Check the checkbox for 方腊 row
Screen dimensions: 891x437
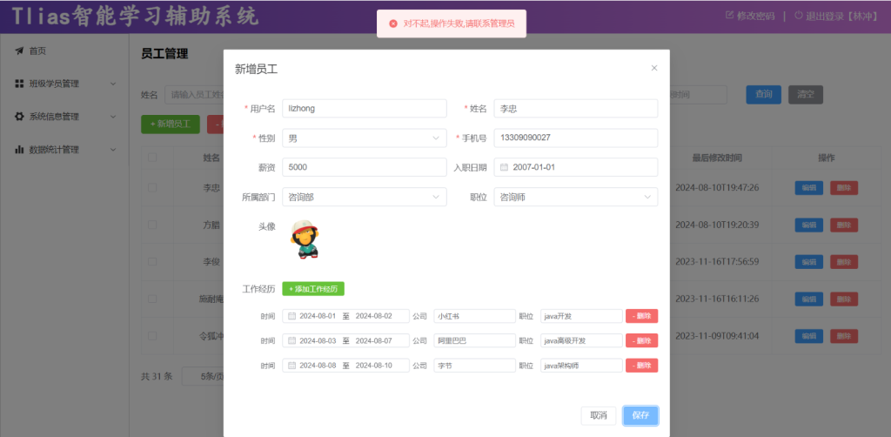tap(152, 225)
